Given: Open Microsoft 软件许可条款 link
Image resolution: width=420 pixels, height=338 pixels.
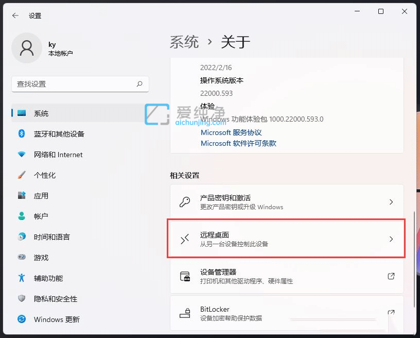Looking at the screenshot, I should [x=238, y=143].
